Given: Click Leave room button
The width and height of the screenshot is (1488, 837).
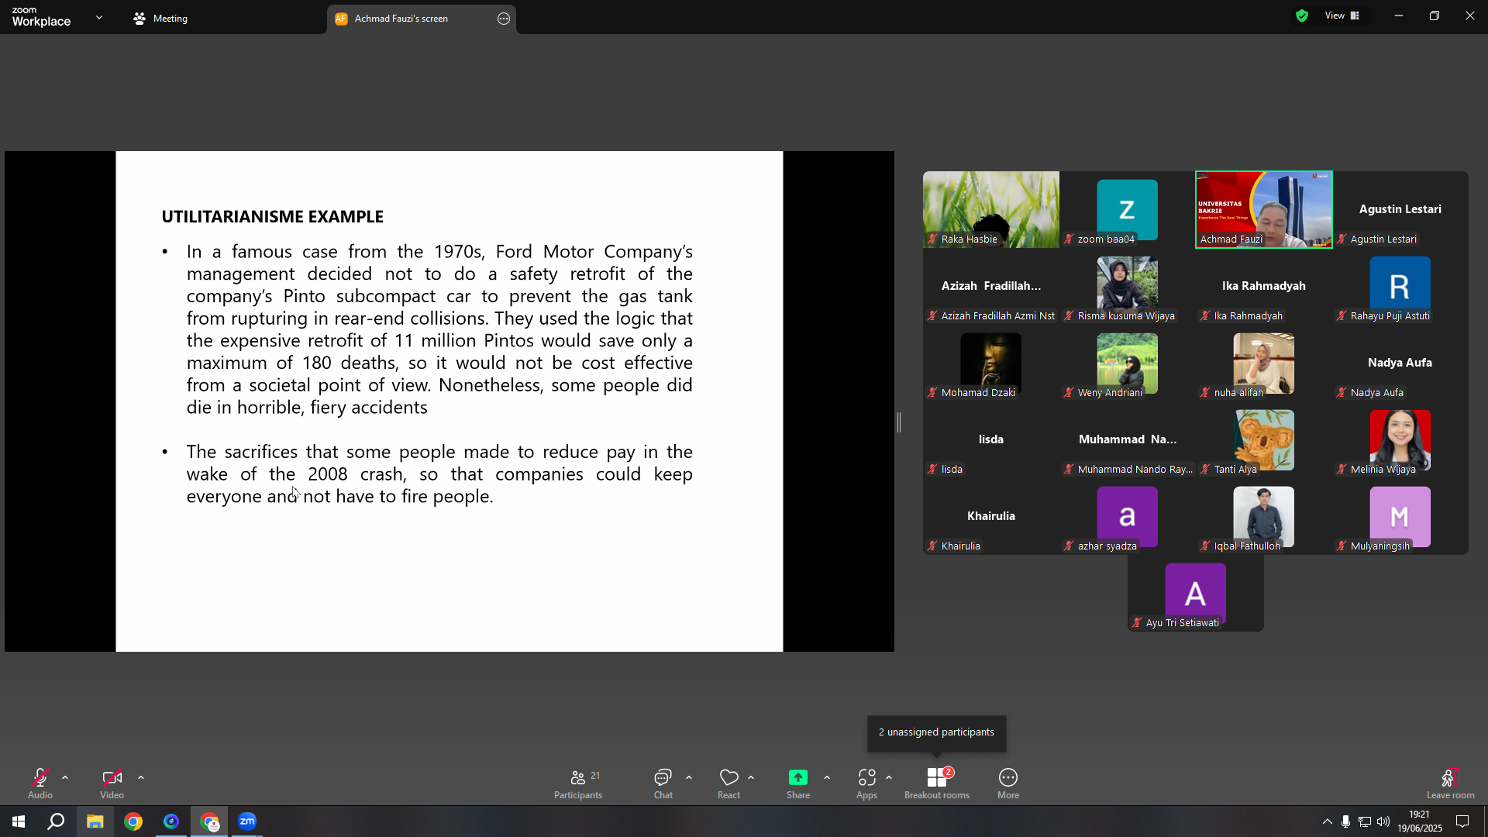Looking at the screenshot, I should pyautogui.click(x=1451, y=783).
